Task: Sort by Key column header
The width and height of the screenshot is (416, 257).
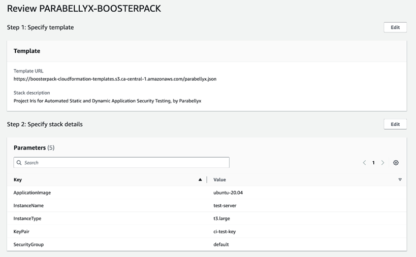Action: click(x=18, y=179)
